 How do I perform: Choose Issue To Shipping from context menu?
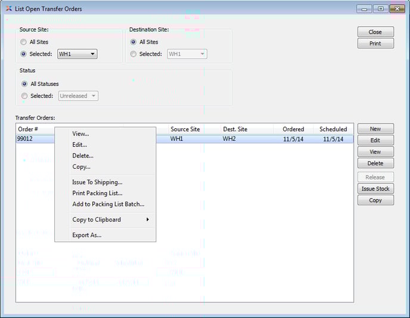97,183
